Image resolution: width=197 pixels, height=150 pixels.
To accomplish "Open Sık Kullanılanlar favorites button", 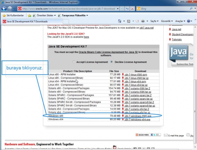I will coord(13,16).
